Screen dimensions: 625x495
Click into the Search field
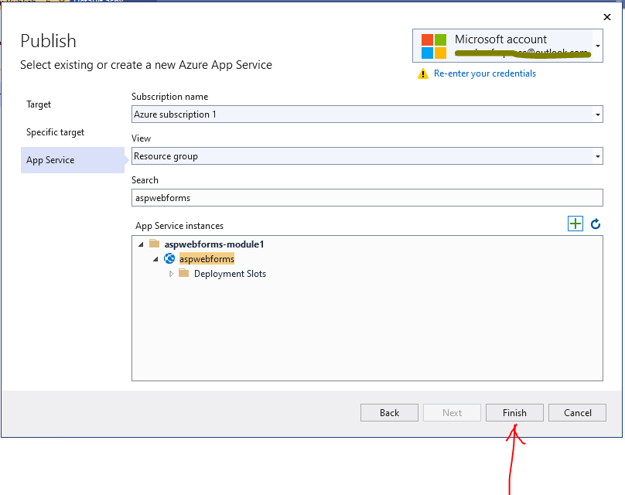click(x=367, y=198)
